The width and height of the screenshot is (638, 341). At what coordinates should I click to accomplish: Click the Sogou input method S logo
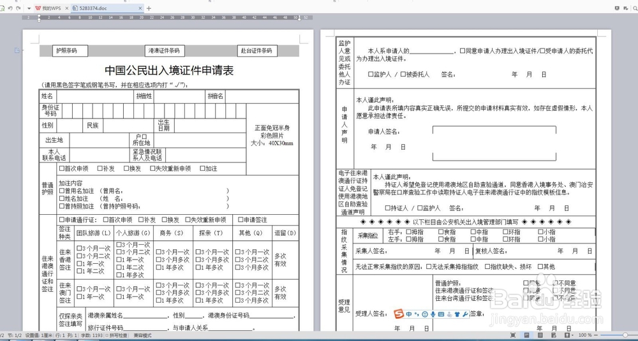pyautogui.click(x=399, y=314)
